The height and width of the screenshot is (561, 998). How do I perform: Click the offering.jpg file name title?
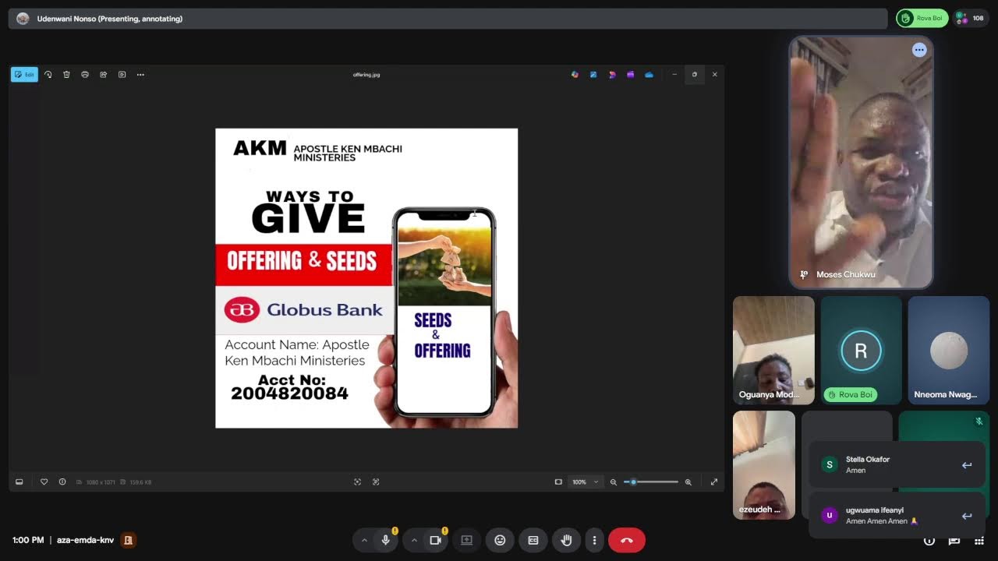pyautogui.click(x=366, y=75)
